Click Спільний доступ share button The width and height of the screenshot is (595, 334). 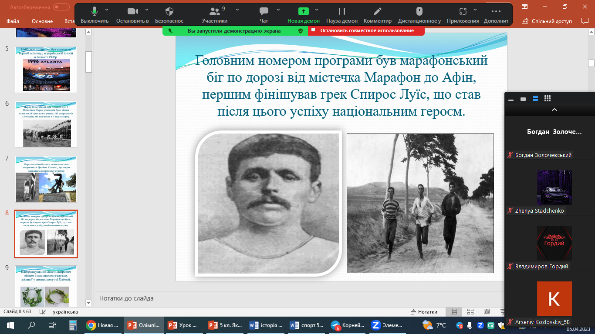(x=547, y=21)
